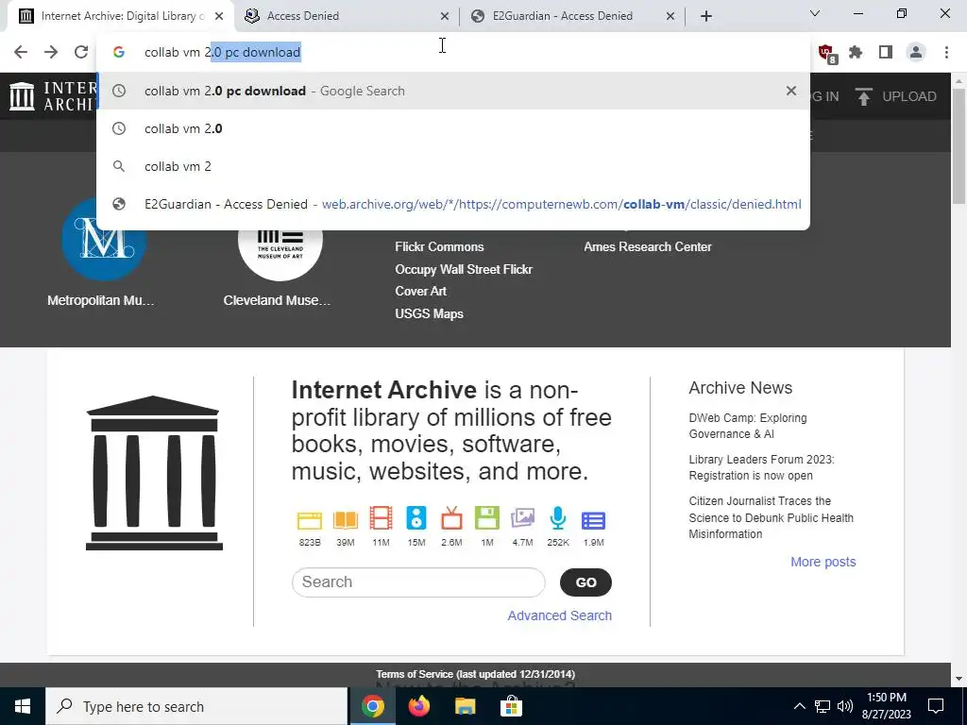Open the DWeb Camp news post
This screenshot has width=967, height=725.
pyautogui.click(x=748, y=426)
